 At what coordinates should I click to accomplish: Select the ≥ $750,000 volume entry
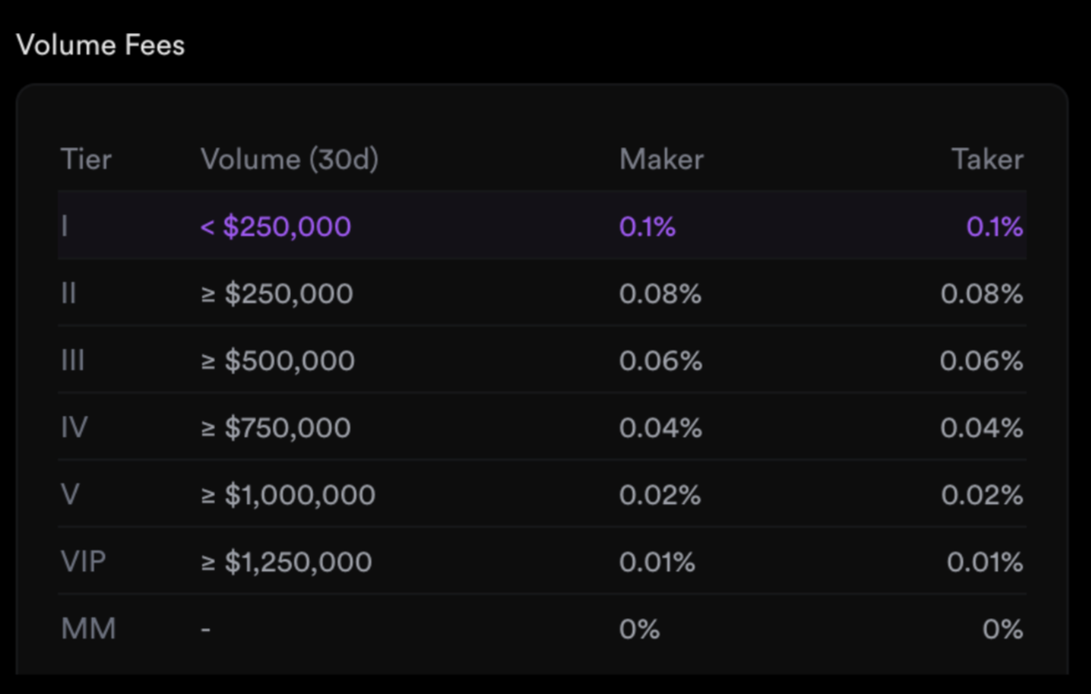(276, 428)
